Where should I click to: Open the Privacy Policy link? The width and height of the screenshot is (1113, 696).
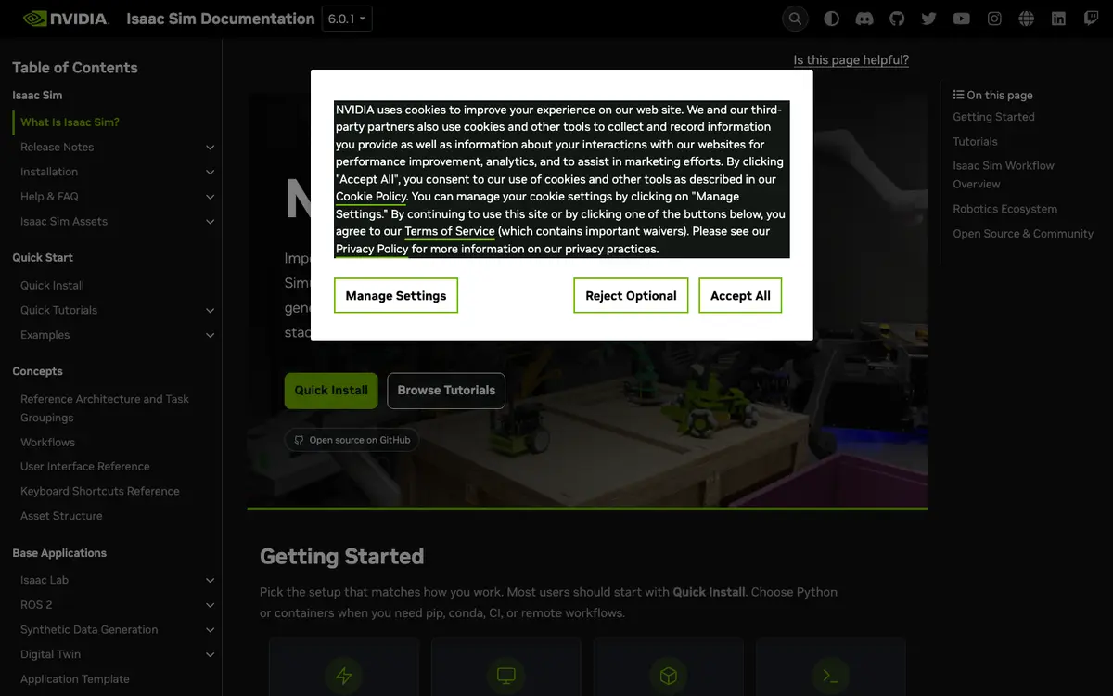(372, 249)
